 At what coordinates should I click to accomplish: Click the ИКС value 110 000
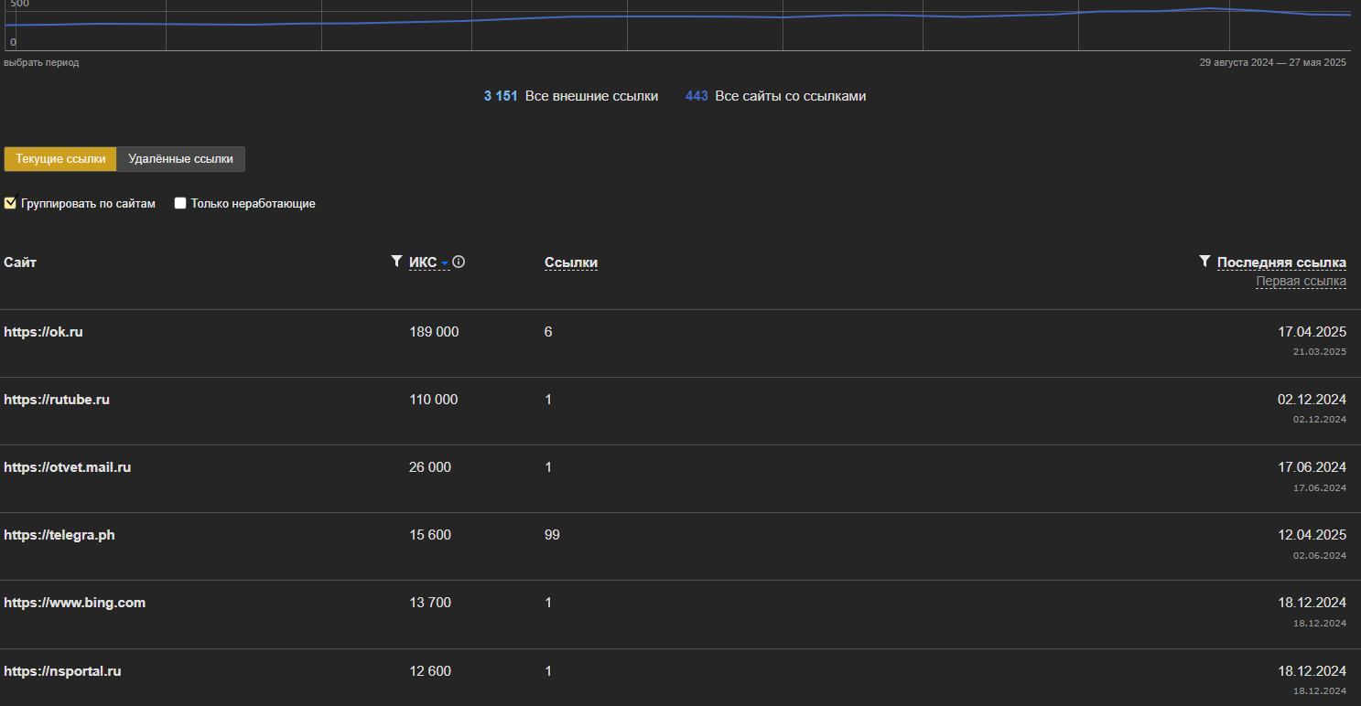click(434, 400)
